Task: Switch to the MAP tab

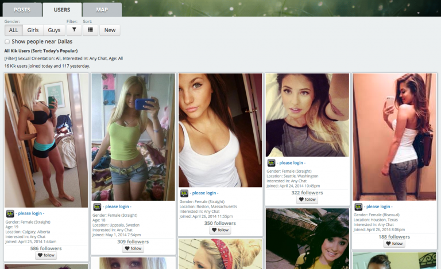Action: (102, 10)
